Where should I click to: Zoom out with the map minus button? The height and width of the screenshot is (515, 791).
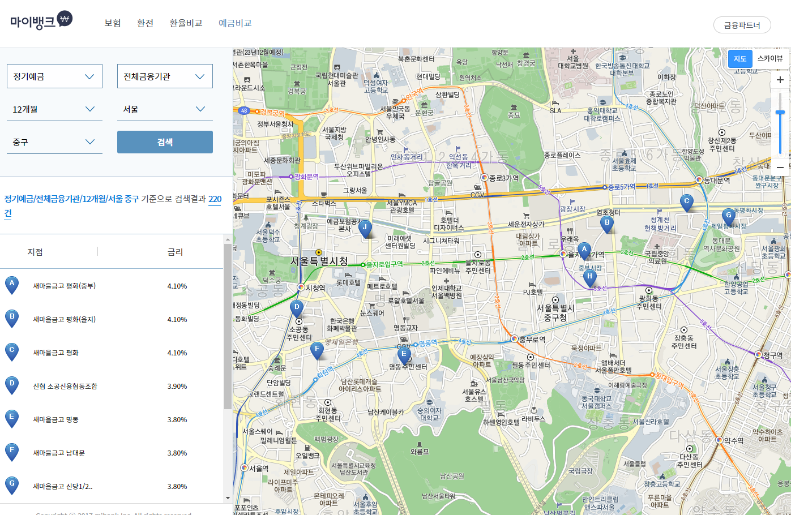(x=780, y=167)
